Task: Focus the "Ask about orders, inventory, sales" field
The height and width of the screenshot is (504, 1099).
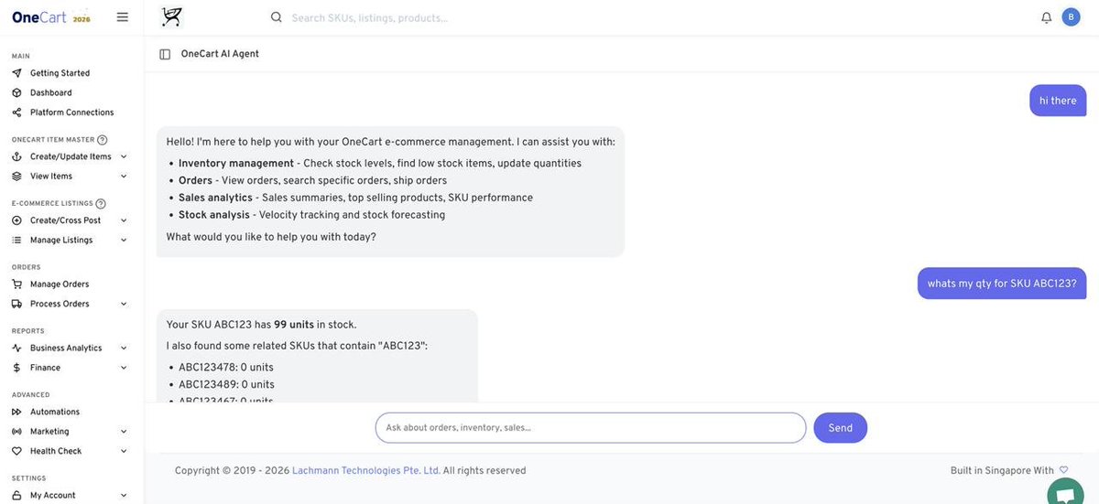Action: click(591, 428)
